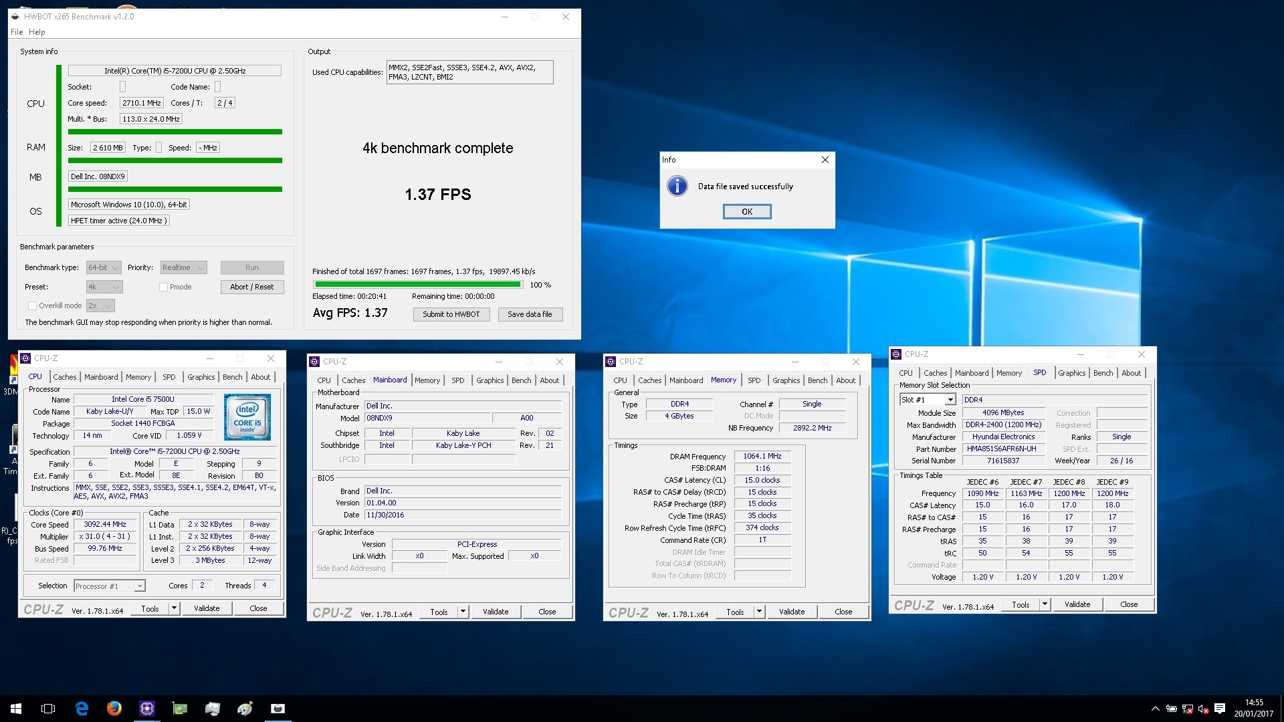Open the Slot #1 memory slot dropdown
This screenshot has height=722, width=1284.
(928, 400)
